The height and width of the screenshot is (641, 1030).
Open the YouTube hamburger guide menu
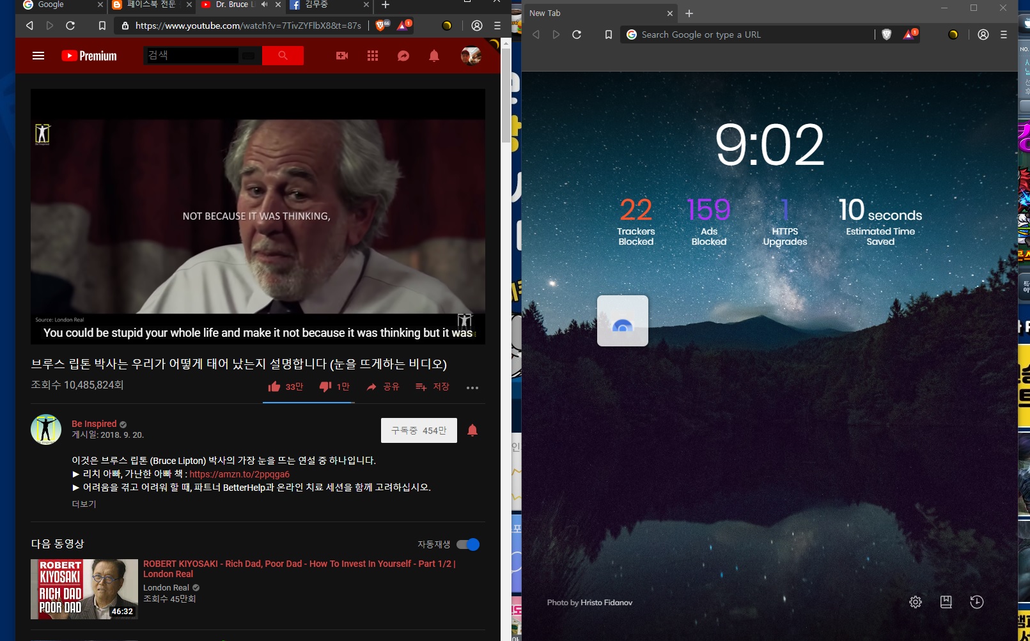coord(38,56)
